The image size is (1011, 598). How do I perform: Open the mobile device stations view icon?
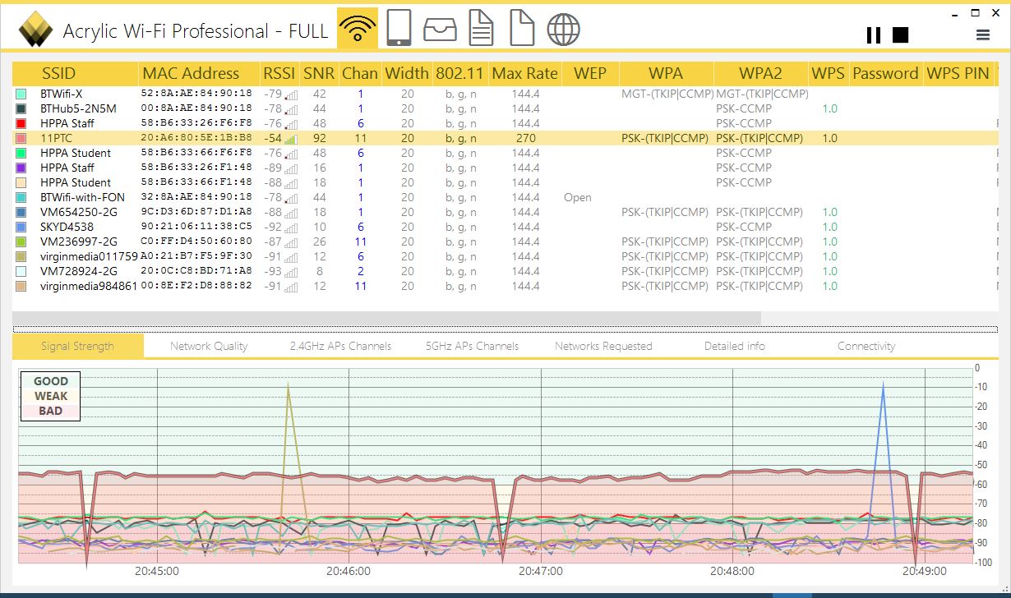[399, 29]
